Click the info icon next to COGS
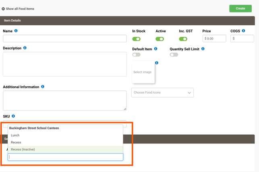Image resolution: width=259 pixels, height=172 pixels. coord(243,31)
